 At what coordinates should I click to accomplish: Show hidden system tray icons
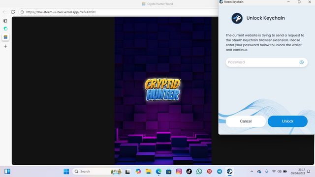(252, 172)
